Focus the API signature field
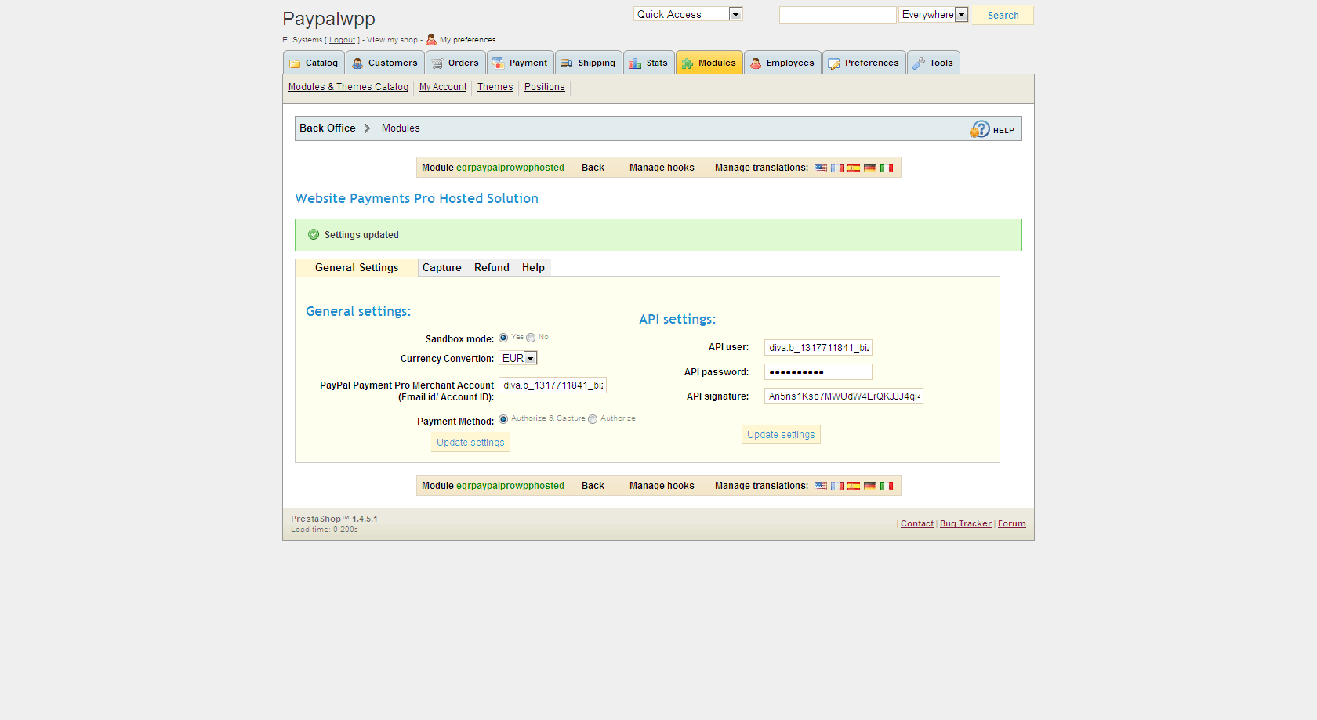The width and height of the screenshot is (1317, 720). click(844, 396)
